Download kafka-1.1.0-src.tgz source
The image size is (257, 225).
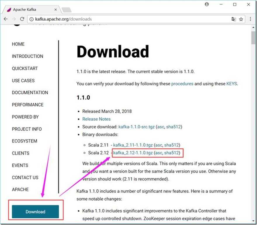(137, 127)
